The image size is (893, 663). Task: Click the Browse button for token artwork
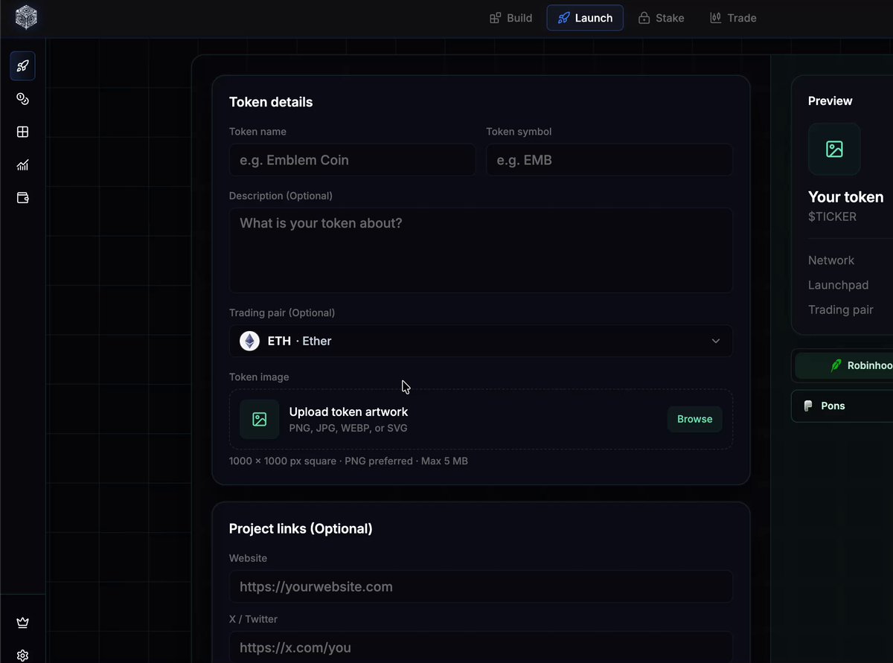tap(694, 419)
